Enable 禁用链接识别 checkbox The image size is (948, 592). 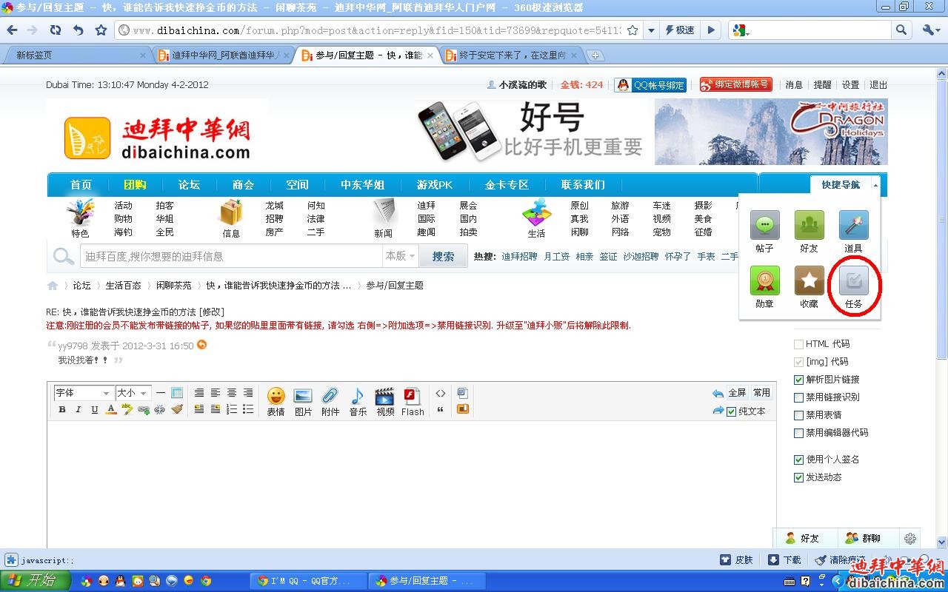click(x=798, y=397)
